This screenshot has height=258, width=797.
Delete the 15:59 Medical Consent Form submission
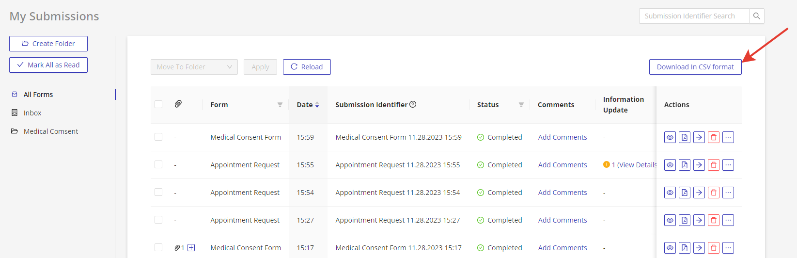point(714,137)
